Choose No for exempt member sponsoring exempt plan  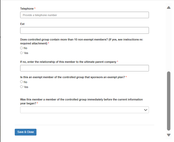pyautogui.click(x=21, y=82)
